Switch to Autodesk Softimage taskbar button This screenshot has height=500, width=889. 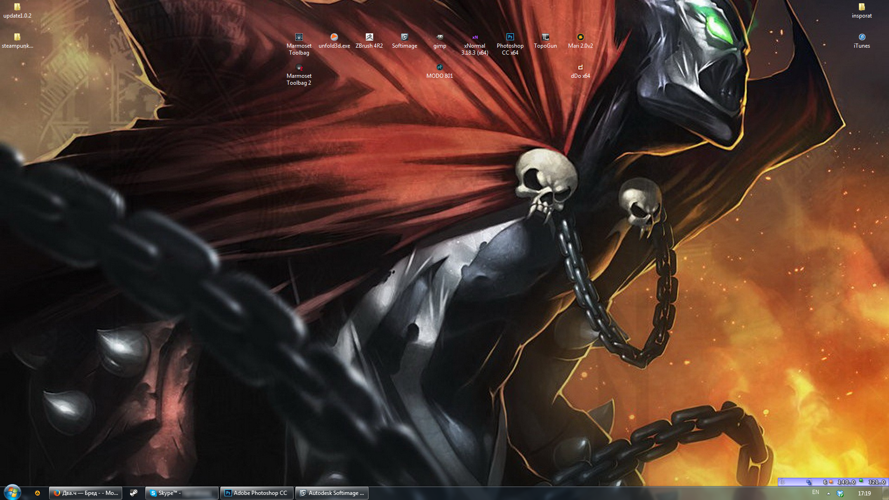click(x=332, y=493)
